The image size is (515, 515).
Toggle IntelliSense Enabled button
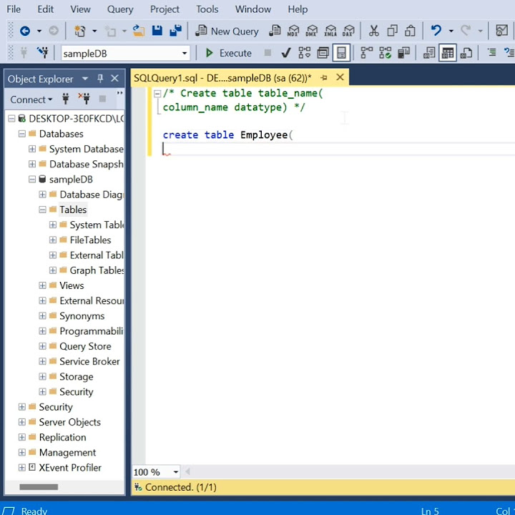click(341, 53)
